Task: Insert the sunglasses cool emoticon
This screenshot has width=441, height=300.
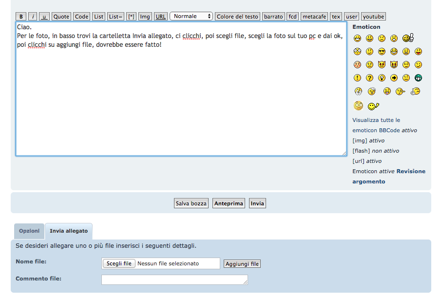Action: click(x=382, y=51)
